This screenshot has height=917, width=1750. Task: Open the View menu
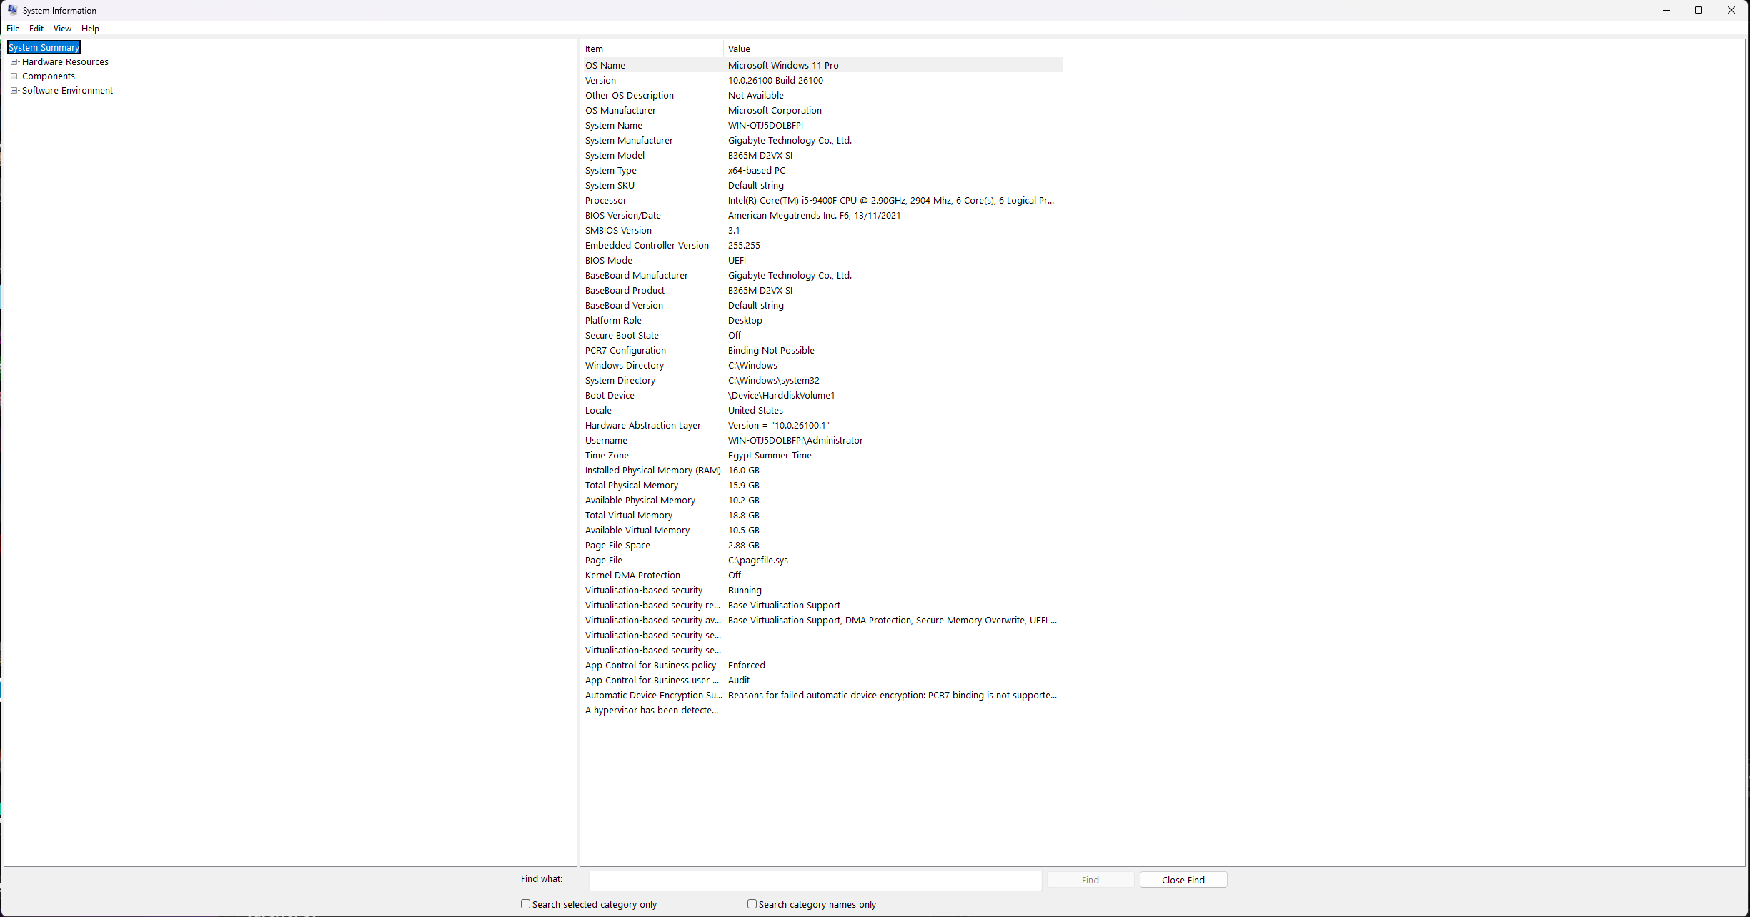coord(62,29)
